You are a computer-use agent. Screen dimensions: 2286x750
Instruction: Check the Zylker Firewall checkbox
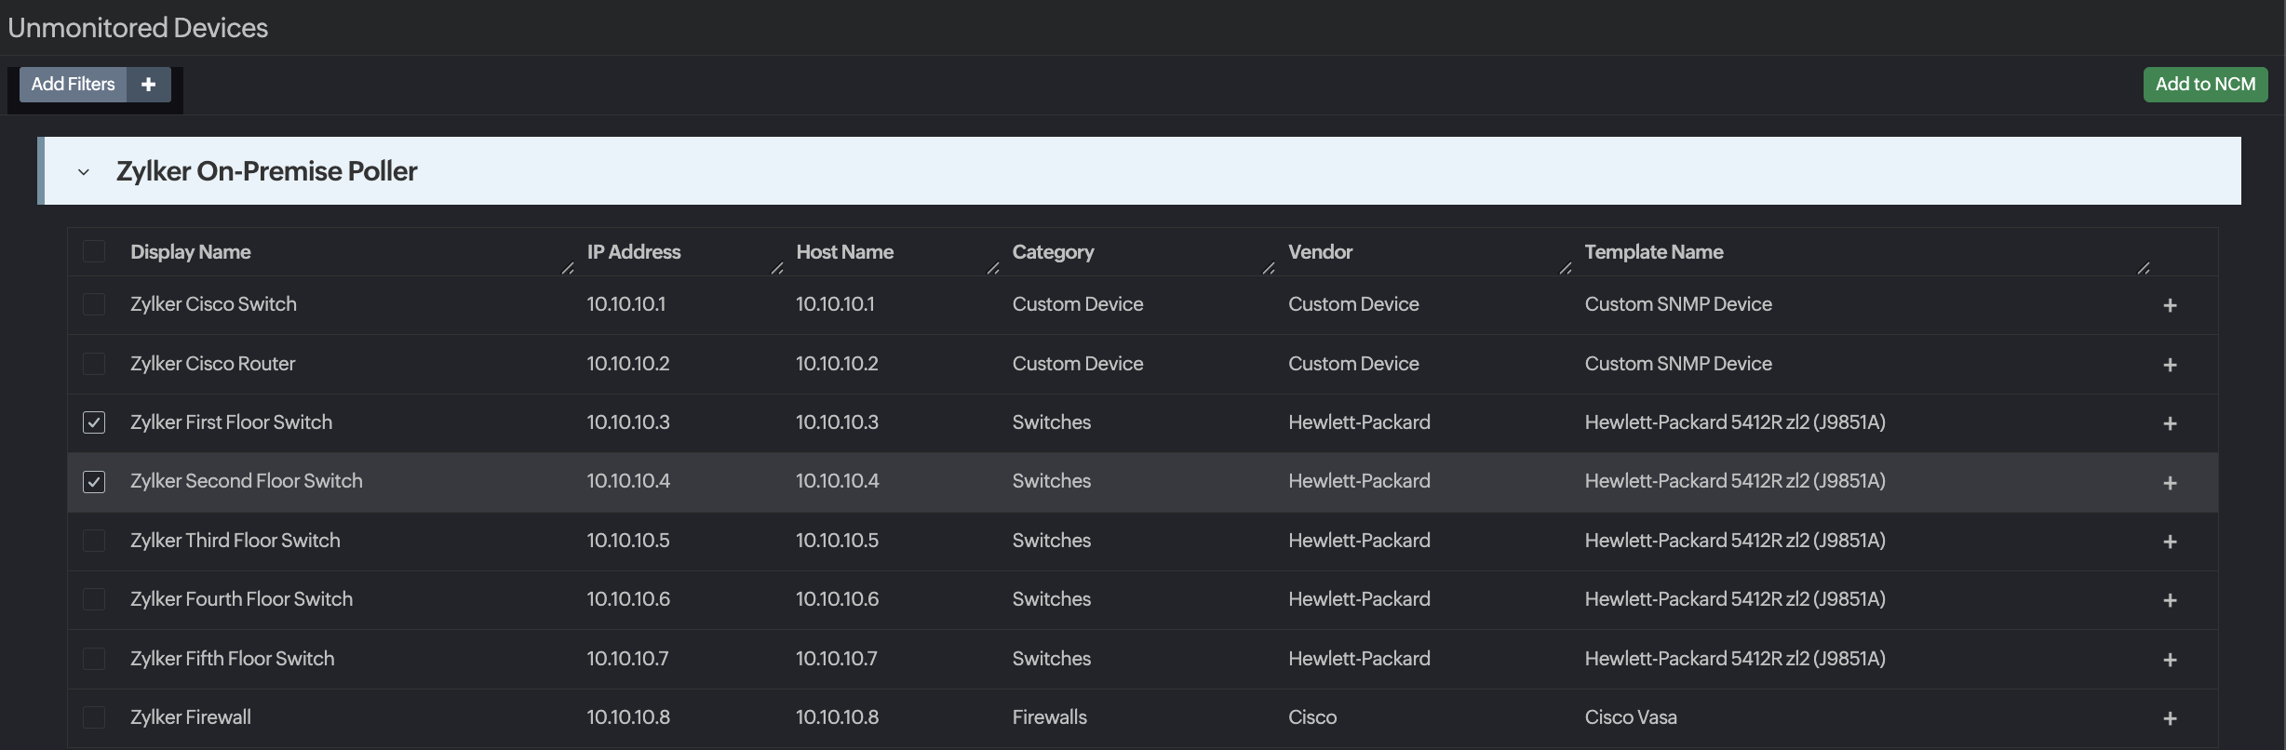[94, 717]
